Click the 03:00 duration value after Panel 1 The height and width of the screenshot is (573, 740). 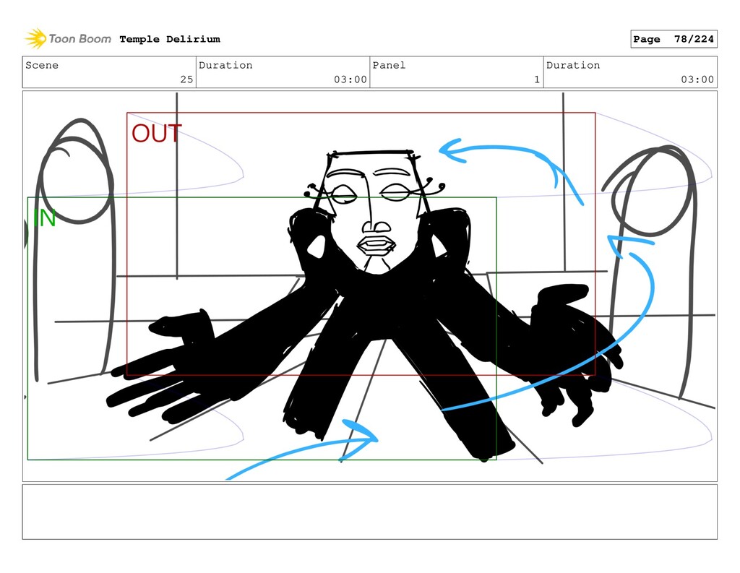click(x=697, y=79)
